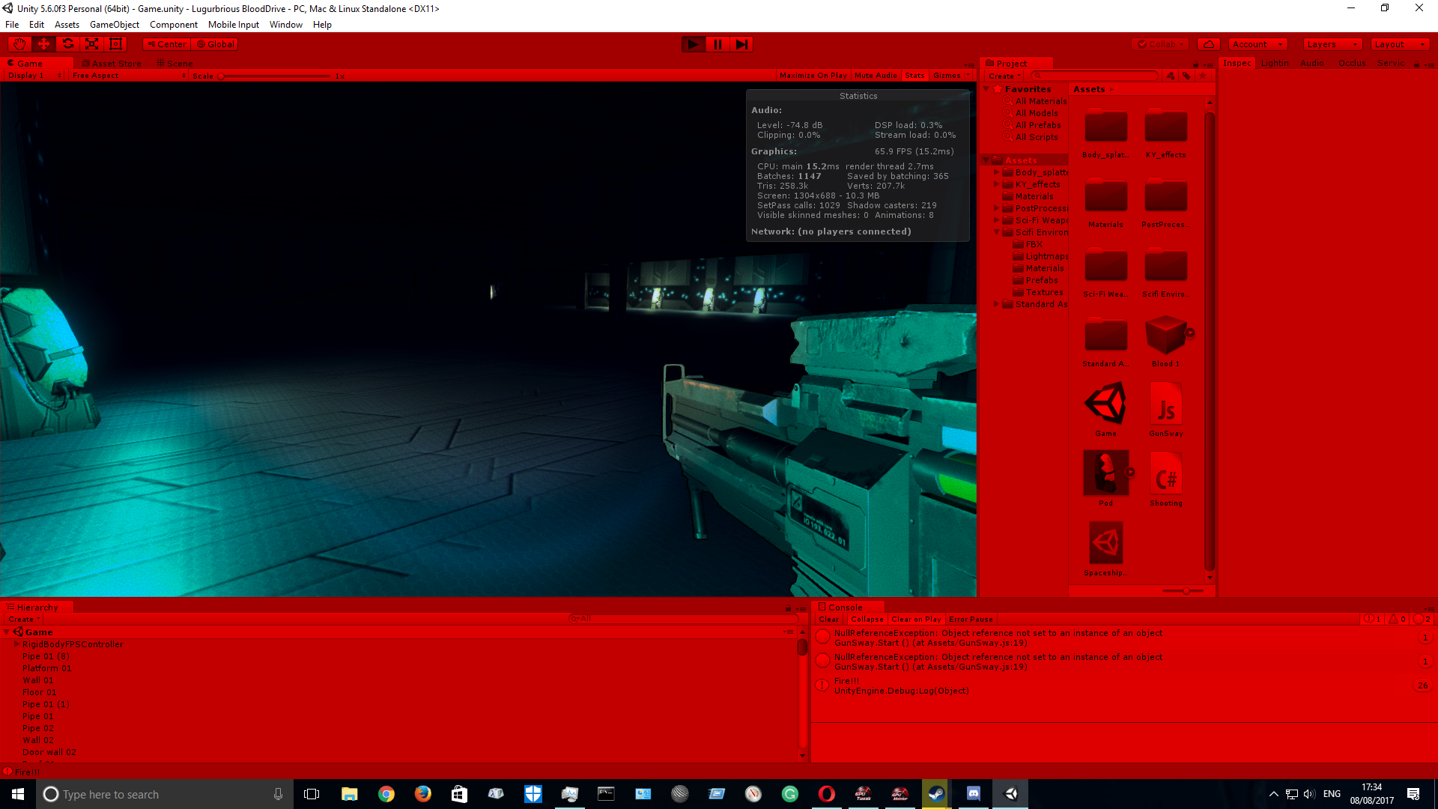Toggle error message filter in Console
The height and width of the screenshot is (809, 1438).
1422,619
